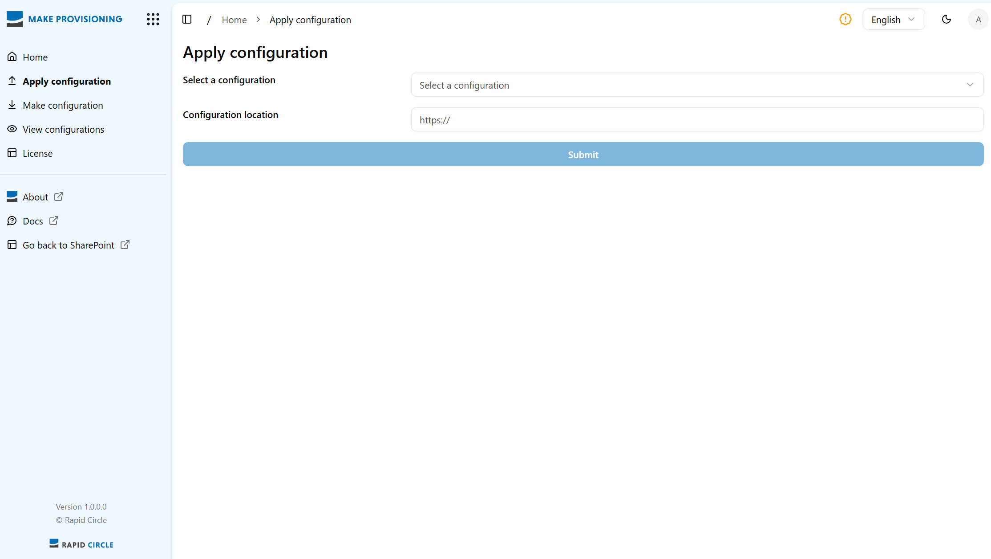Viewport: 991px width, 559px height.
Task: Toggle the sidebar panel icon
Action: (x=187, y=19)
